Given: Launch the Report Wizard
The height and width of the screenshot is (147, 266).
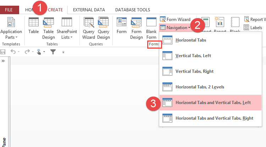Looking at the screenshot, I should coord(254,20).
